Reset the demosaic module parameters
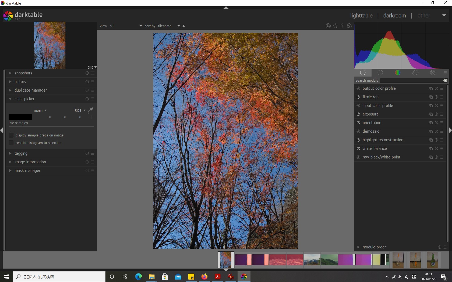 click(436, 131)
